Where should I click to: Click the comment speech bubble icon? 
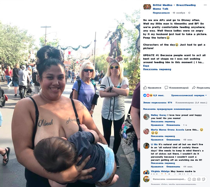166,88
